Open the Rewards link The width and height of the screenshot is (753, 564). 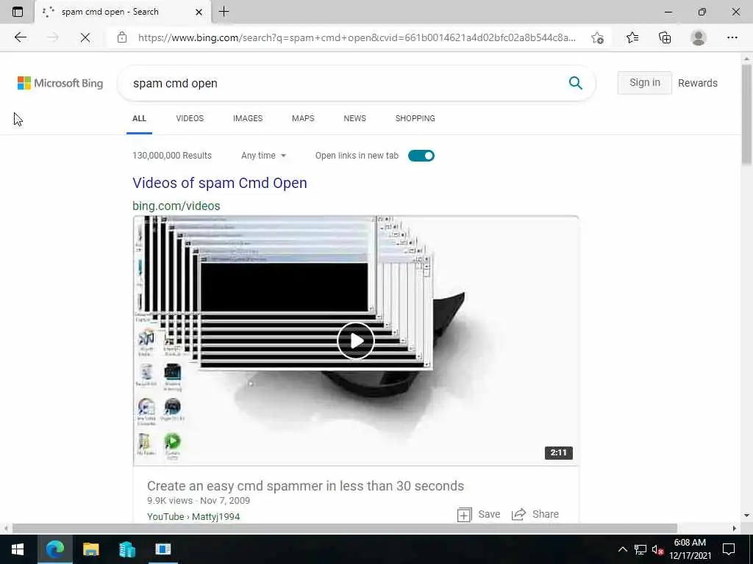point(698,83)
